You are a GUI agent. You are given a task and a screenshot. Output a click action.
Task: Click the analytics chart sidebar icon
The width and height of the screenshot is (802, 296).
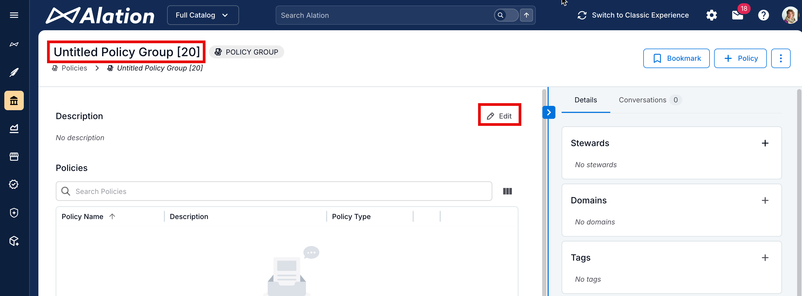14,128
